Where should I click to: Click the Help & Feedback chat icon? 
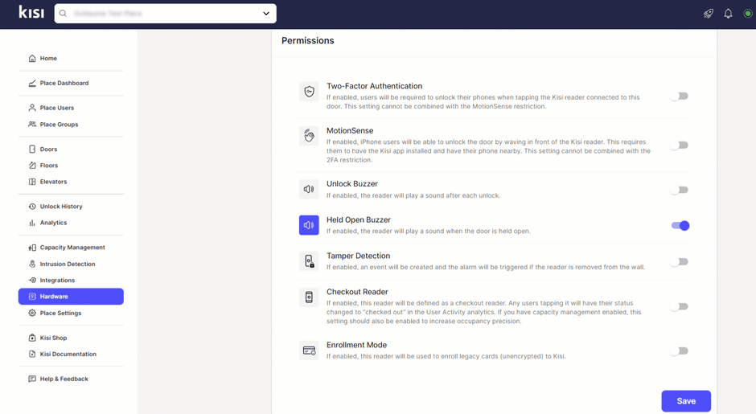tap(32, 379)
